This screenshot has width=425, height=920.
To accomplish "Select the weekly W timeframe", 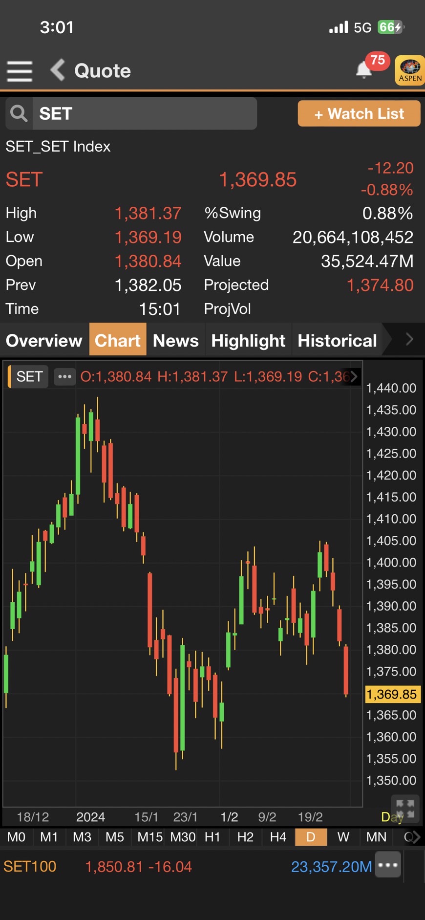I will [x=343, y=837].
